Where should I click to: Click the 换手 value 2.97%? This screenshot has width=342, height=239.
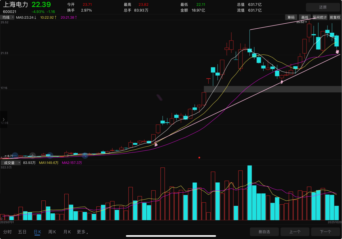pyautogui.click(x=86, y=10)
